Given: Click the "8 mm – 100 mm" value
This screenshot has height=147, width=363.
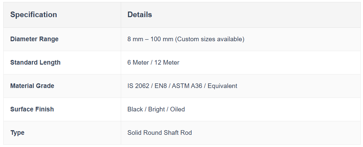Looking at the screenshot, I should coord(150,39).
